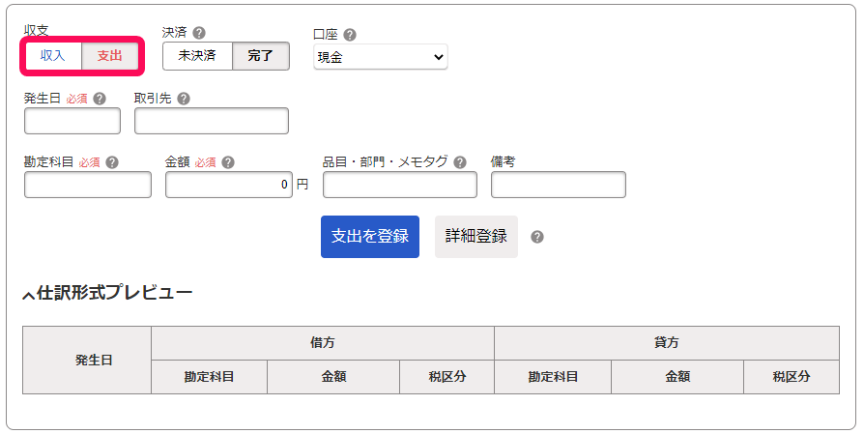The image size is (864, 434).
Task: Click help icon beside 口座 label
Action: click(350, 34)
